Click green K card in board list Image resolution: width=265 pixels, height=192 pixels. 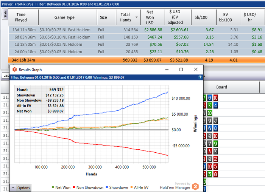pyautogui.click(x=210, y=105)
